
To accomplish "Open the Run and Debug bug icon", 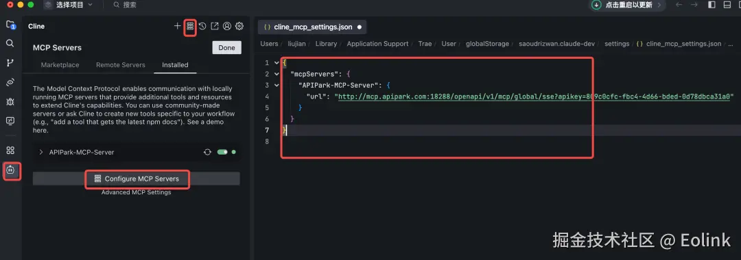I will 10,101.
